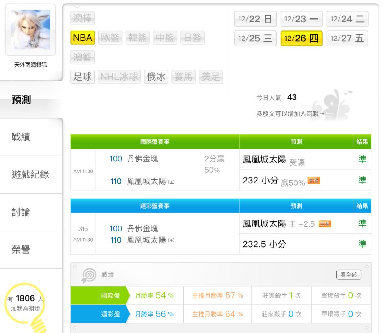Click the 今日人氣 43 counter
383x333 pixels.
click(276, 98)
